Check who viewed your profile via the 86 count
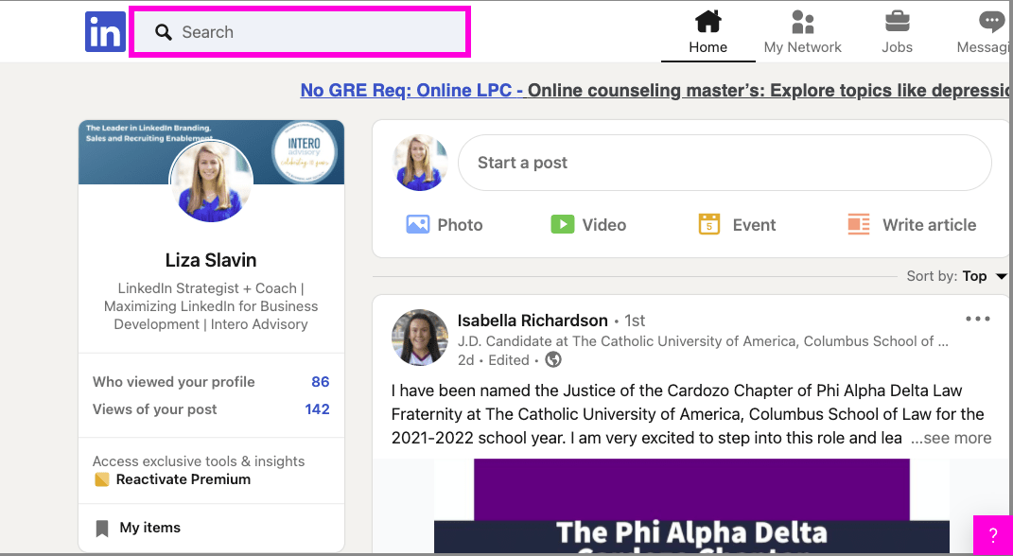1013x556 pixels. tap(320, 381)
